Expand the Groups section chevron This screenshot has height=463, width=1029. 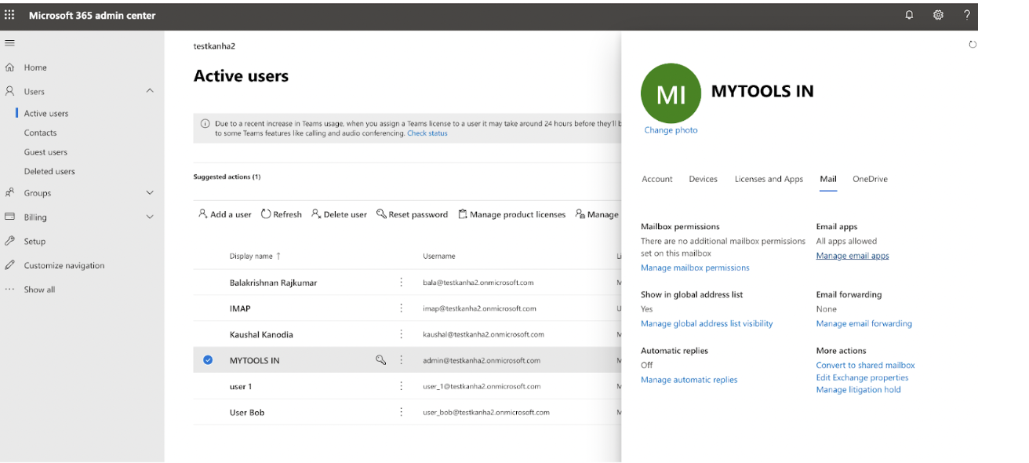(150, 192)
